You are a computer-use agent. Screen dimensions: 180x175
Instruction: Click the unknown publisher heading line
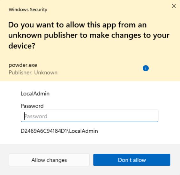click(x=89, y=35)
